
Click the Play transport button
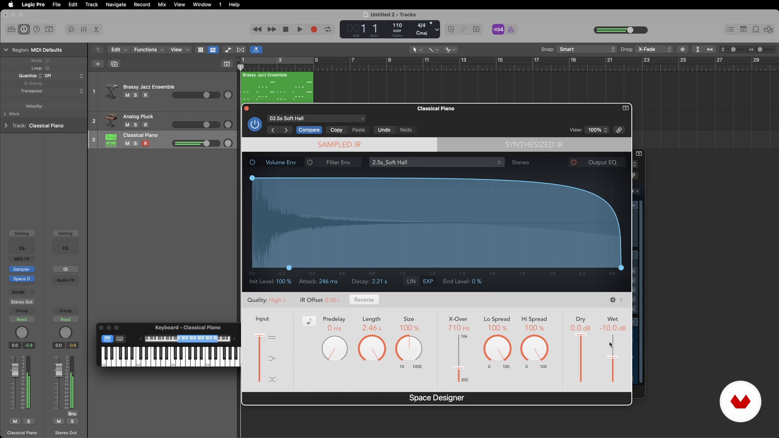tap(300, 29)
